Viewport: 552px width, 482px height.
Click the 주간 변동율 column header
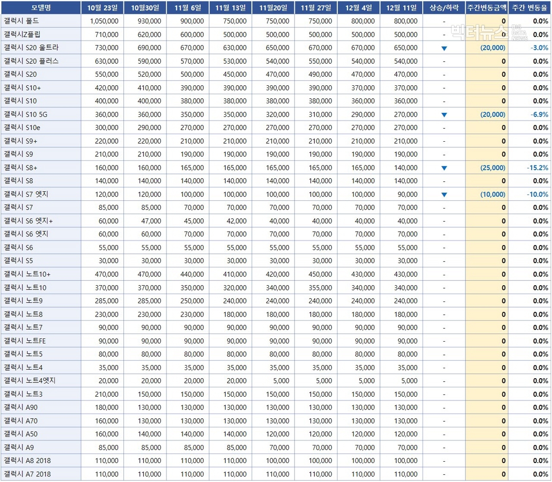coord(530,8)
